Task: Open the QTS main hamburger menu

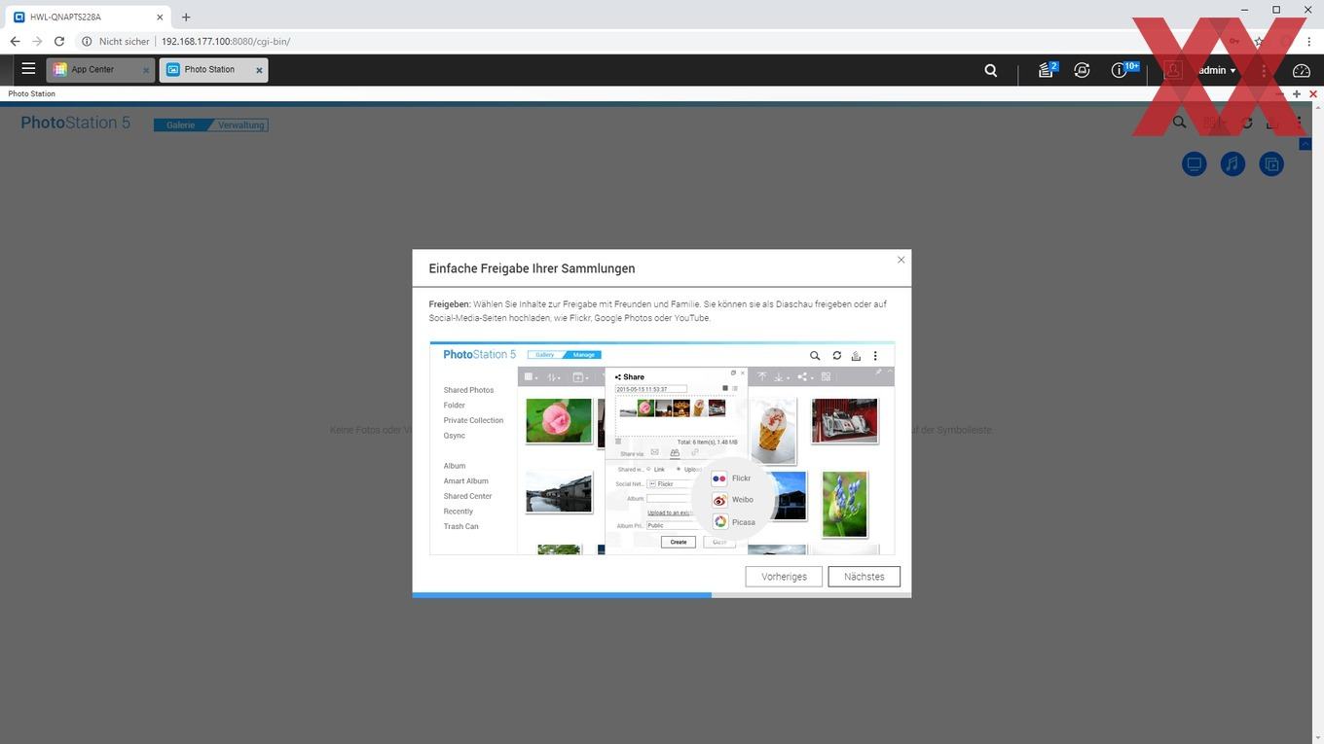Action: [x=28, y=69]
